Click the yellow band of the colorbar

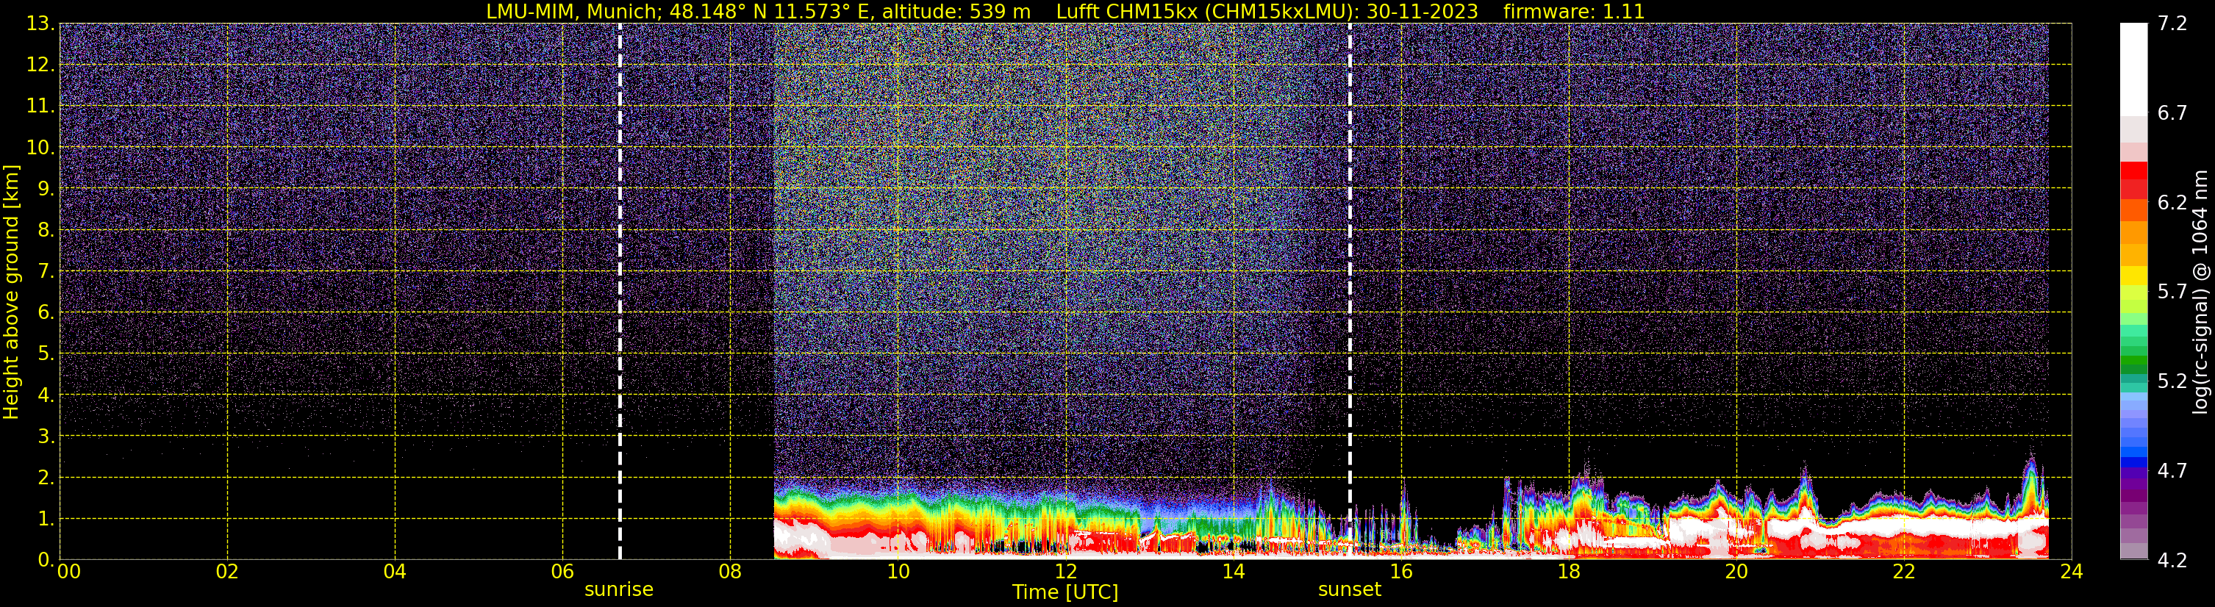pos(2133,275)
